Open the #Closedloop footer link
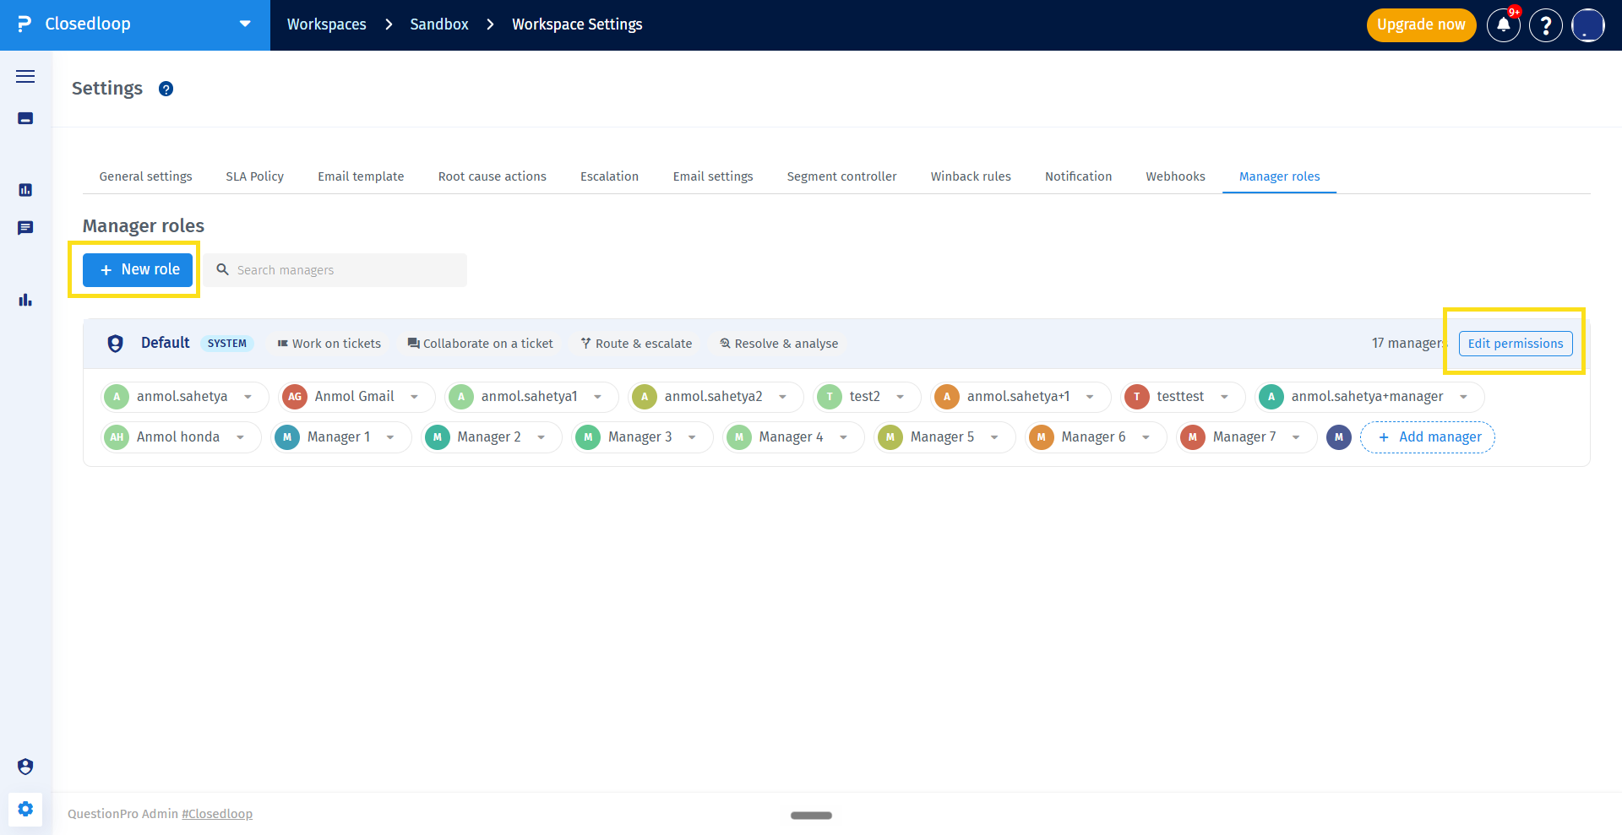Screen dimensions: 1622x835 pyautogui.click(x=217, y=814)
